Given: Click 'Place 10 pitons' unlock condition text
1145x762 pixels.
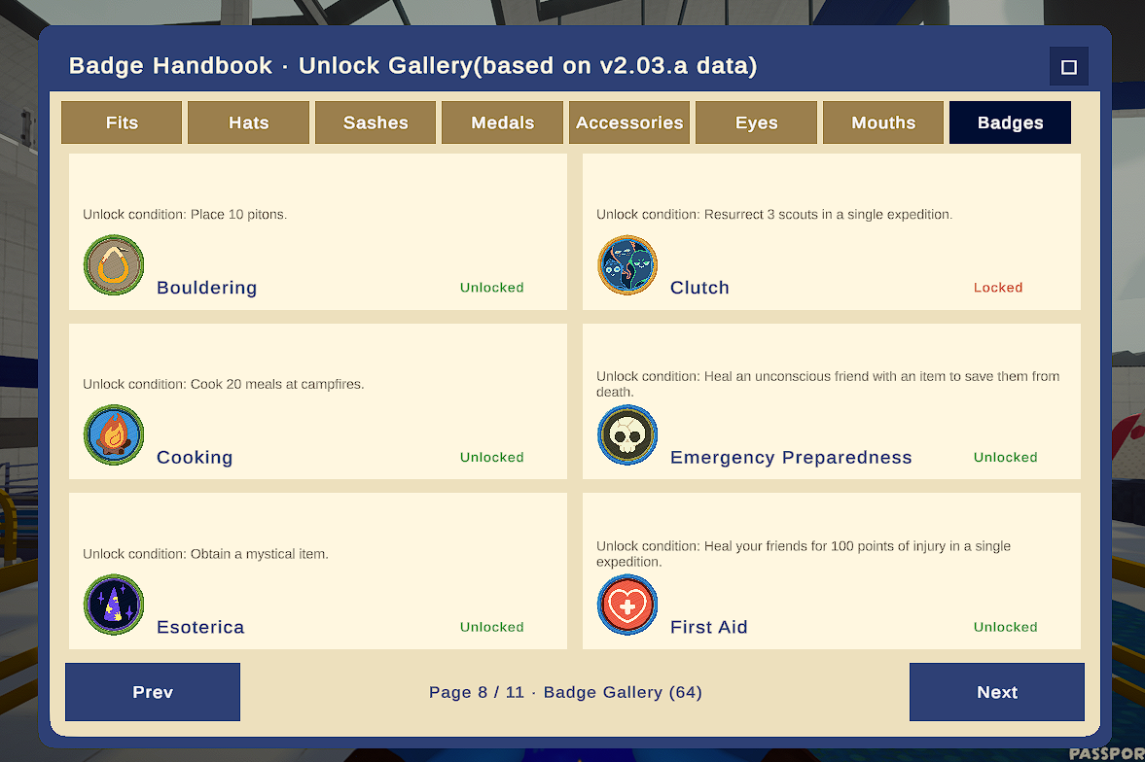Looking at the screenshot, I should point(185,215).
